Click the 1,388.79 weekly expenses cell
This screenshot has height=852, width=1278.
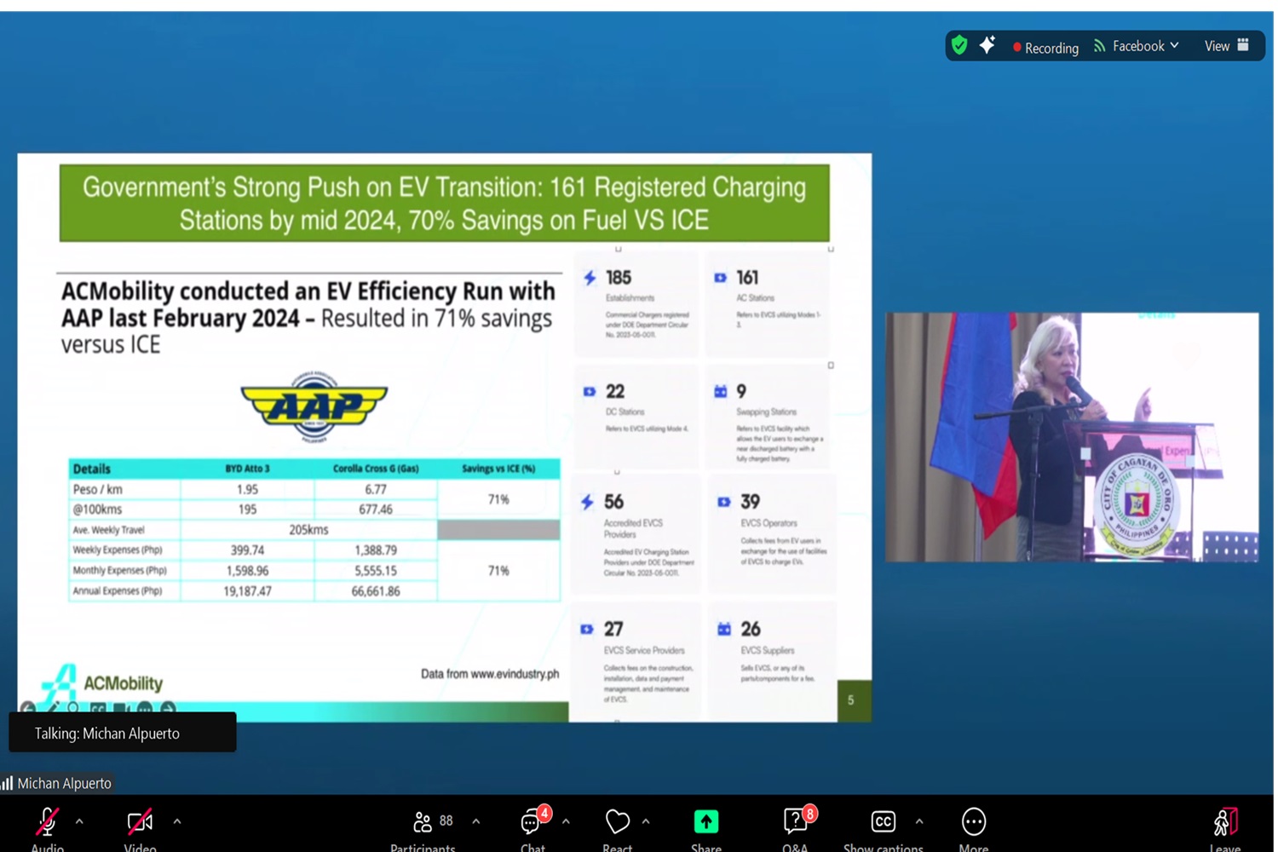tap(376, 550)
